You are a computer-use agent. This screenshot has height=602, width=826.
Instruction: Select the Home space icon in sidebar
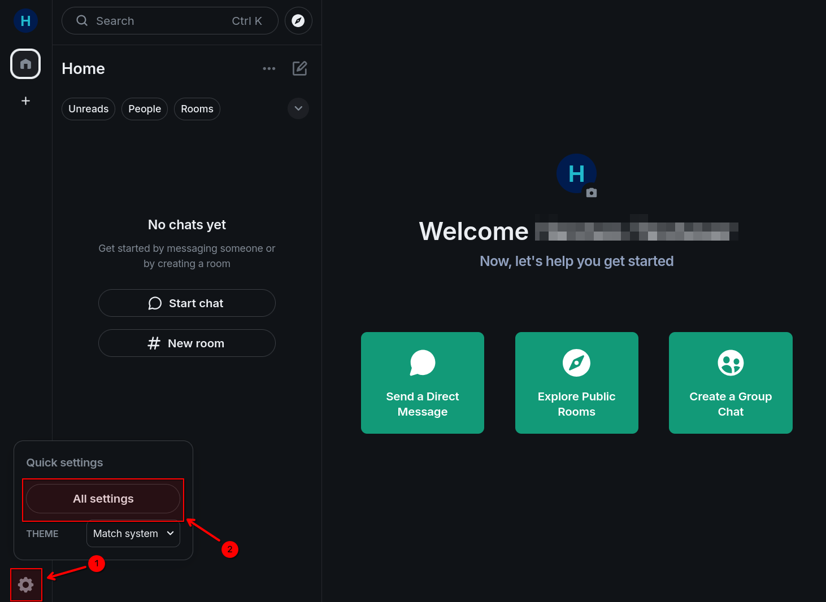(x=25, y=64)
